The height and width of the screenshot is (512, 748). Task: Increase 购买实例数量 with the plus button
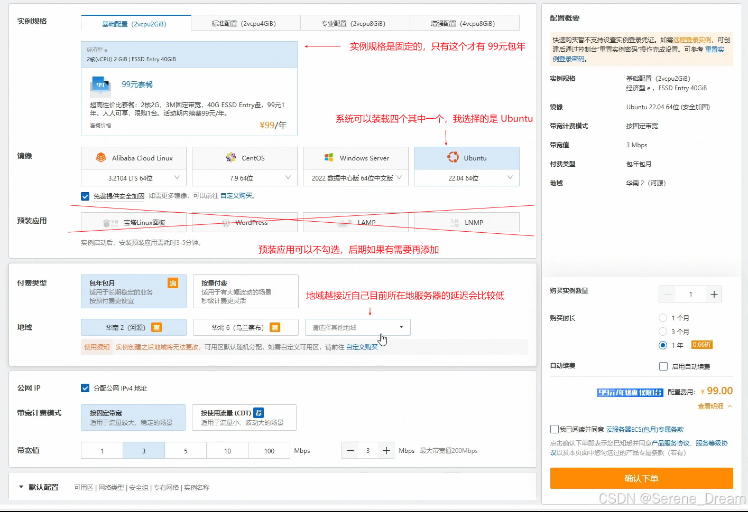714,295
